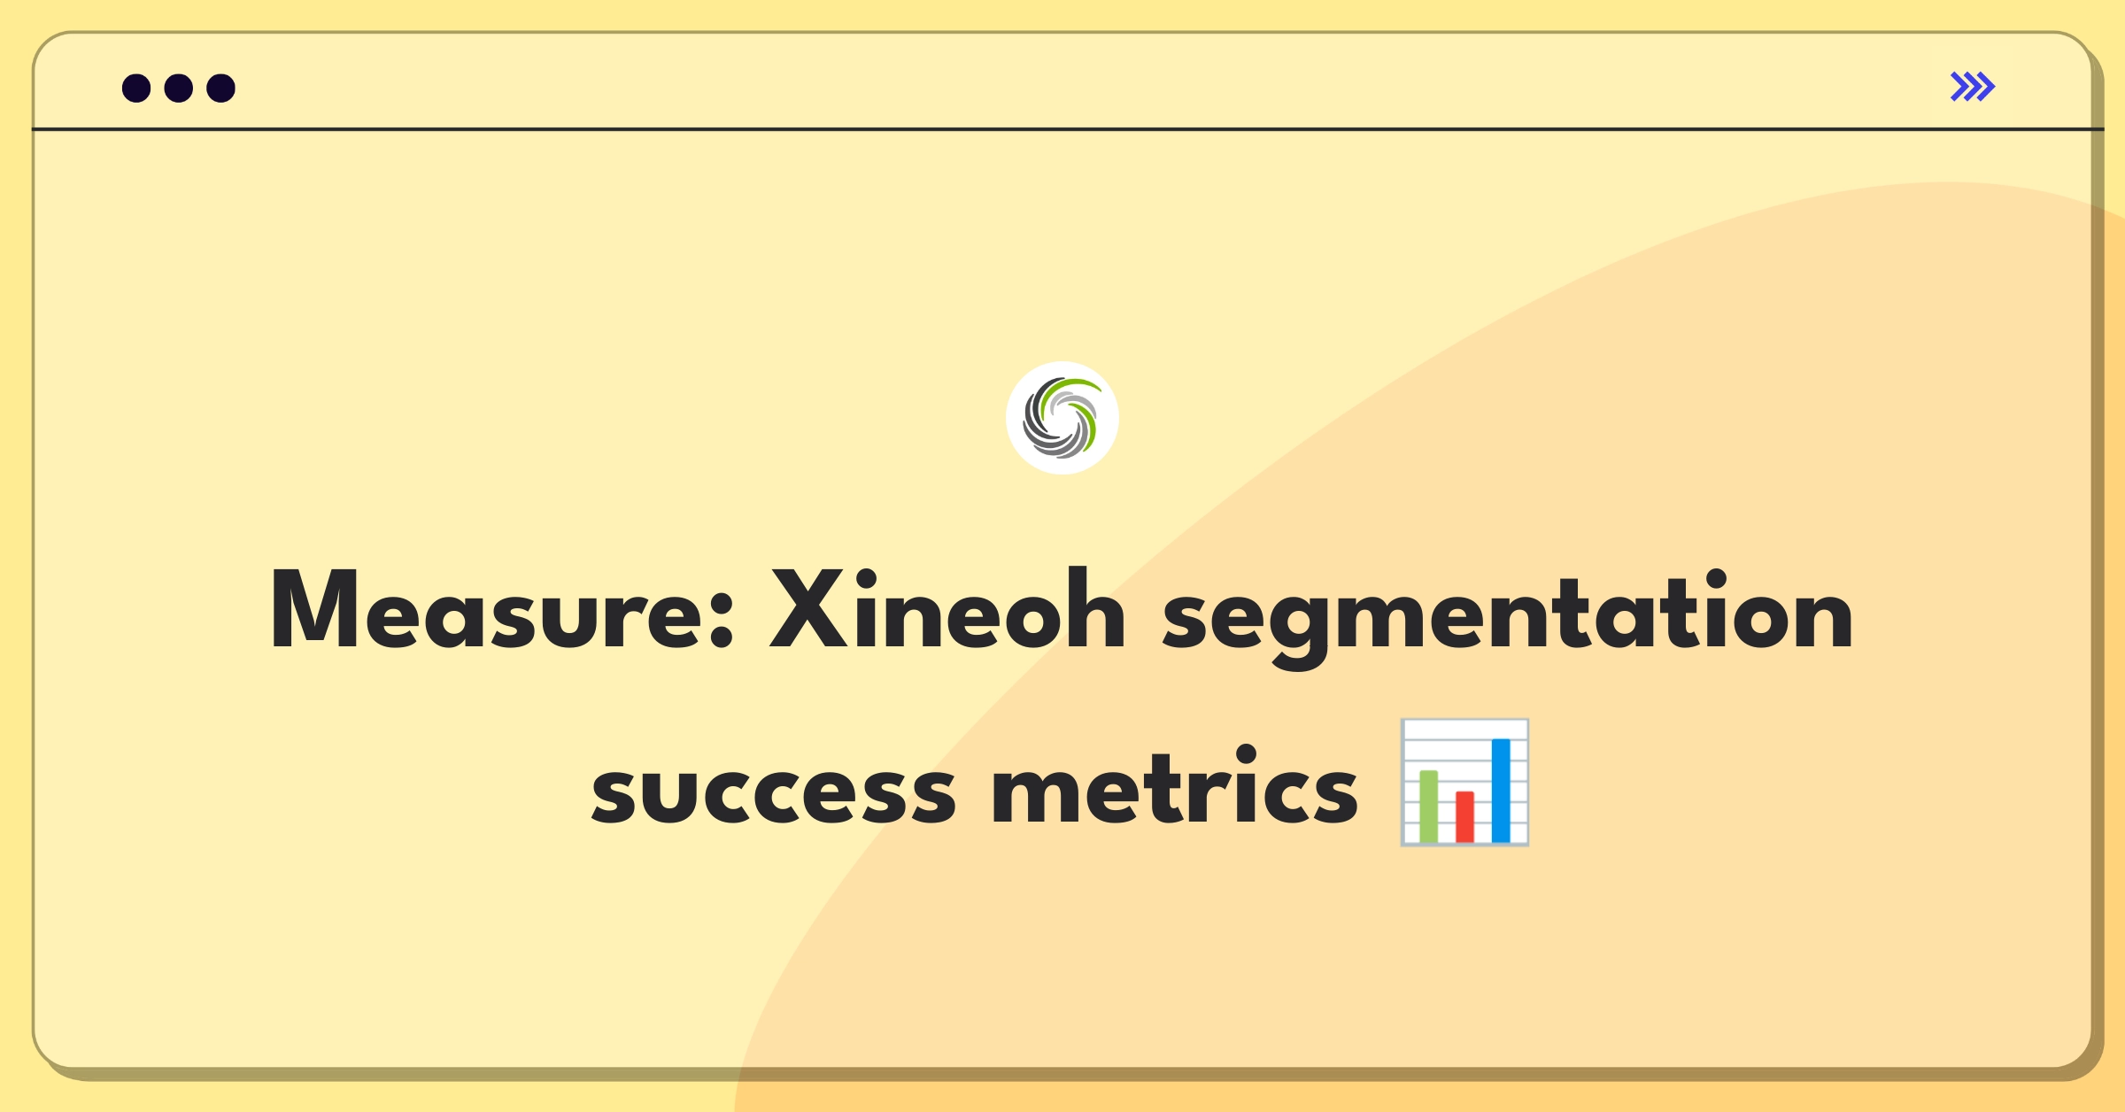Click the top navigation bar area

tap(1062, 89)
